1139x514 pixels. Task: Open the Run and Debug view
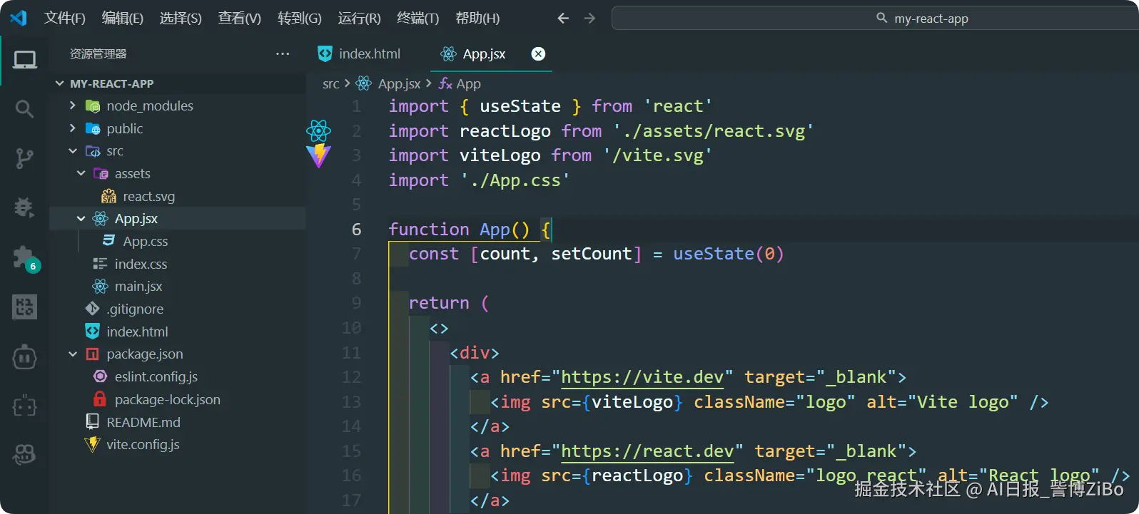[25, 207]
